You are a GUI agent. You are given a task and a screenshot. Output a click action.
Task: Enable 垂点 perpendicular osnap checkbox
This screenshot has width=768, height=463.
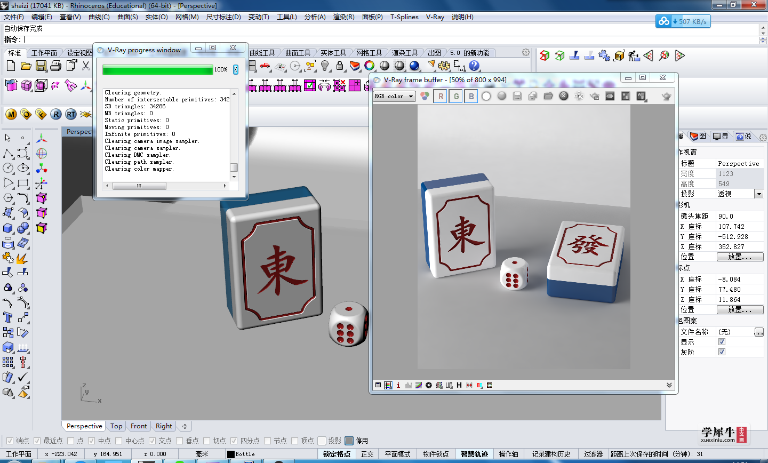(180, 441)
